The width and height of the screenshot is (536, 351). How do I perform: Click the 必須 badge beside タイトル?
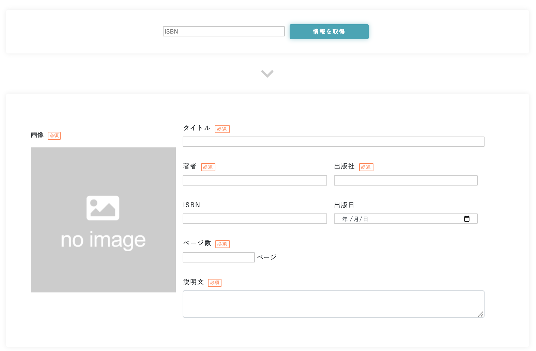pos(222,129)
